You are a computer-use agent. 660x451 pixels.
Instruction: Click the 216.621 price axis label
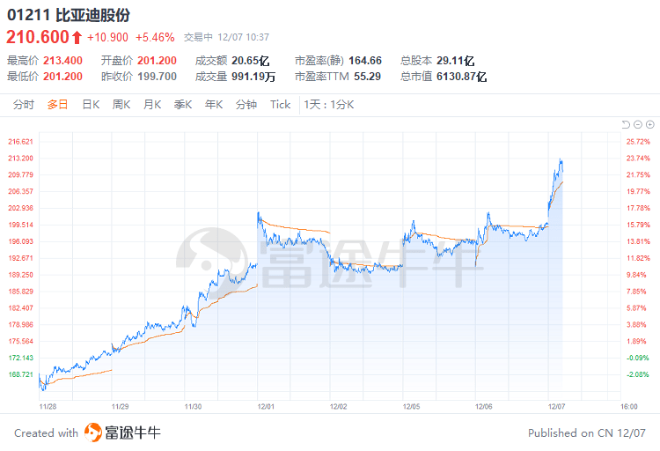[x=20, y=142]
